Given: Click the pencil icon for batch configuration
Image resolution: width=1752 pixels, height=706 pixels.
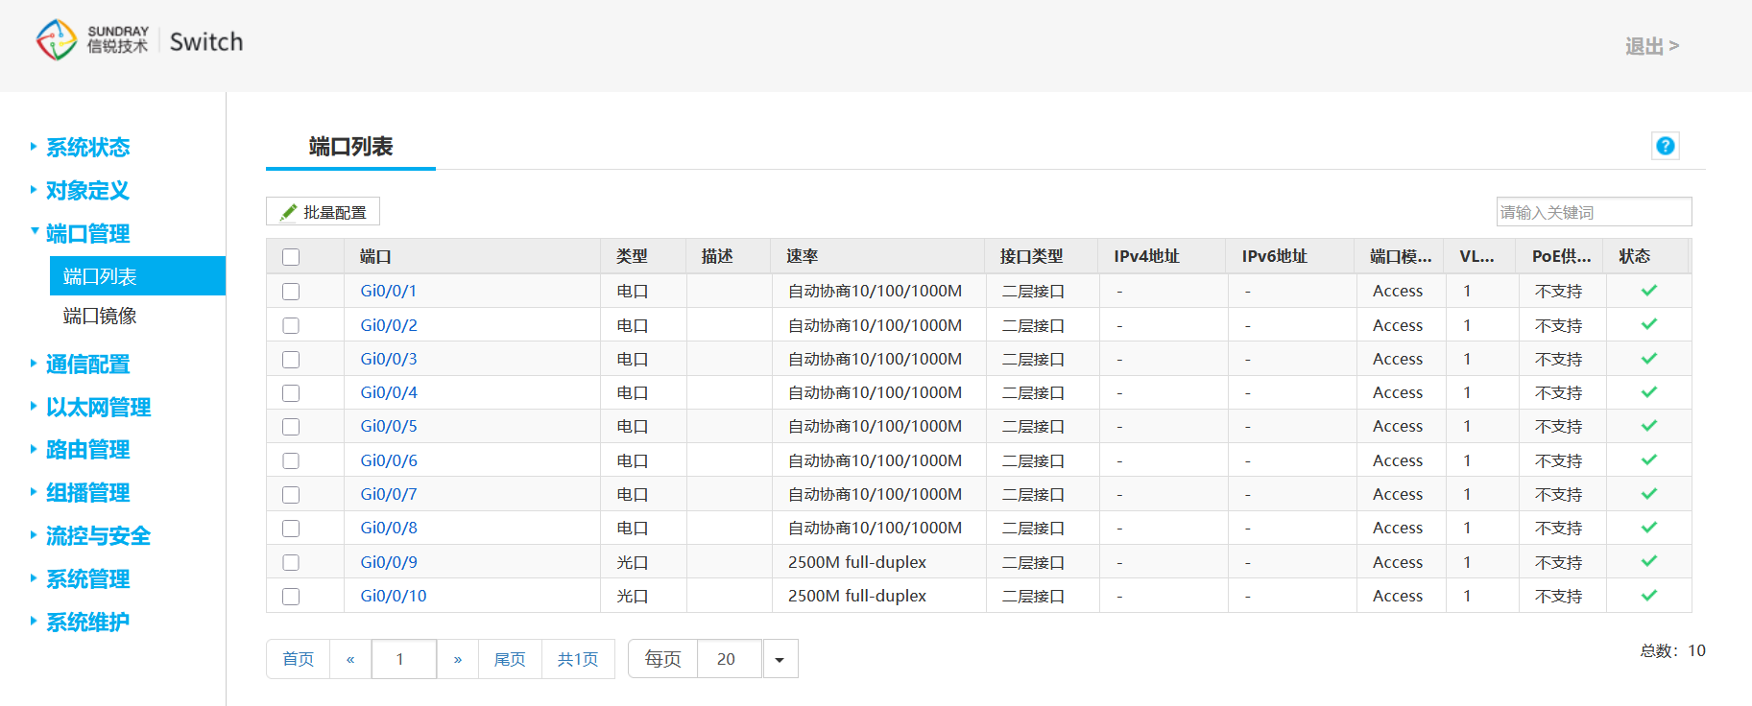Looking at the screenshot, I should coord(288,212).
